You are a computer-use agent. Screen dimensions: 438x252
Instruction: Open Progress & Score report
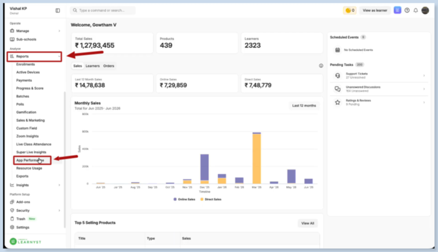pos(30,88)
